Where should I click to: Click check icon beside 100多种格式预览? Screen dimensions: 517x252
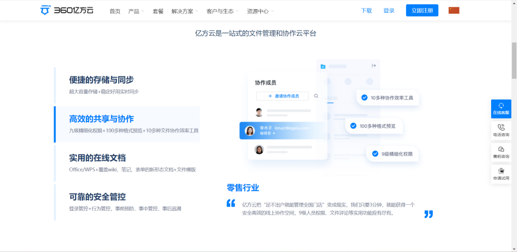[353, 126]
